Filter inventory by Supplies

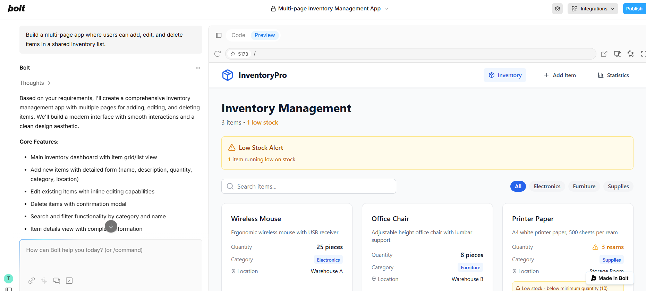click(618, 187)
